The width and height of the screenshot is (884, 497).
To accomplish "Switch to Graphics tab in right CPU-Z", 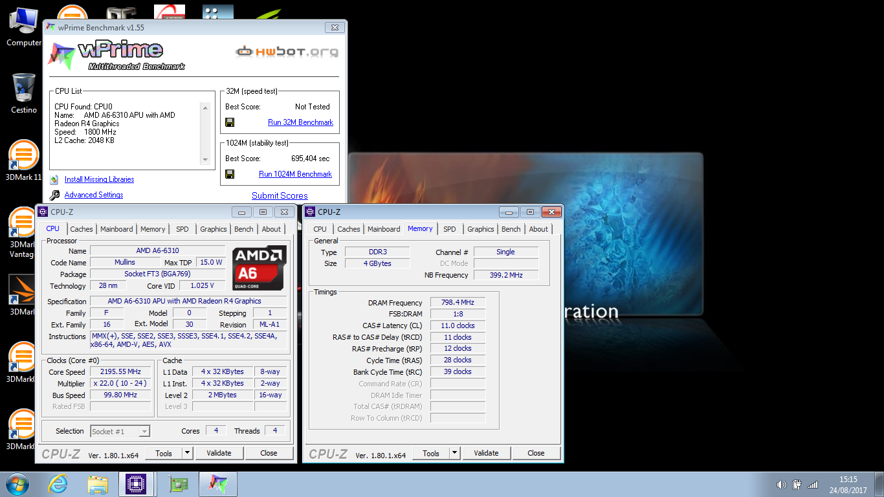I will (481, 229).
